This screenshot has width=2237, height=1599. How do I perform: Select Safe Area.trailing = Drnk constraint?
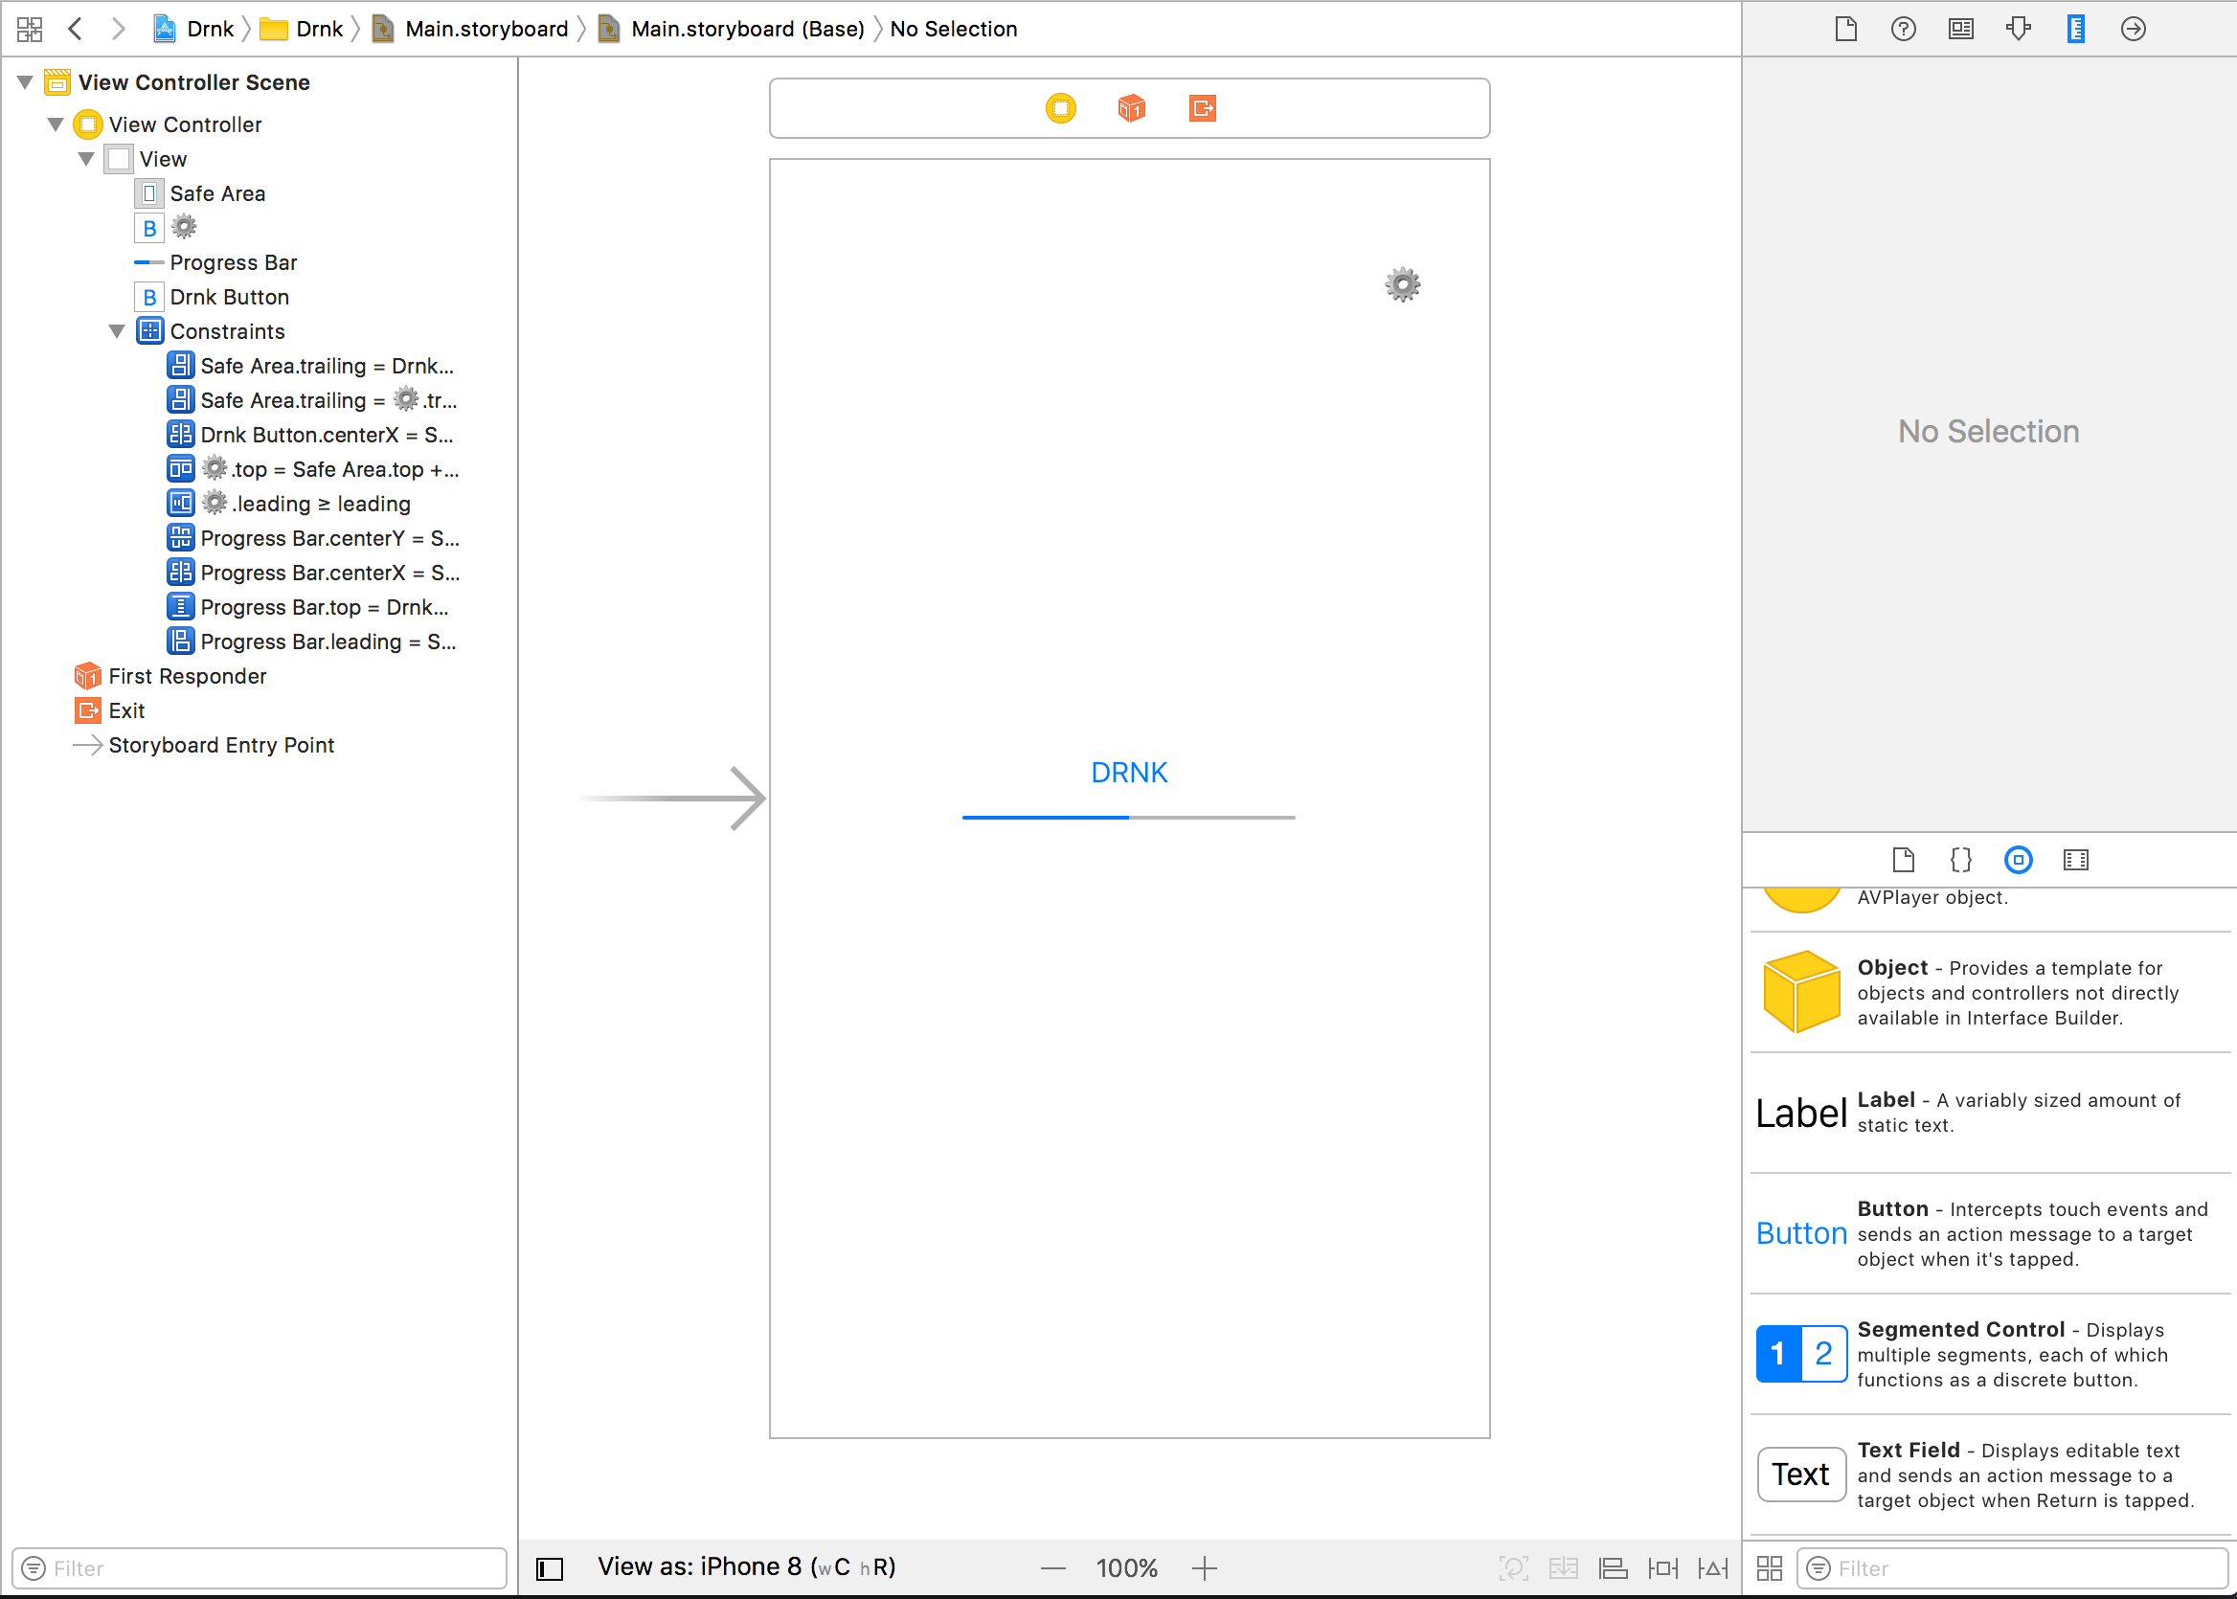point(310,366)
